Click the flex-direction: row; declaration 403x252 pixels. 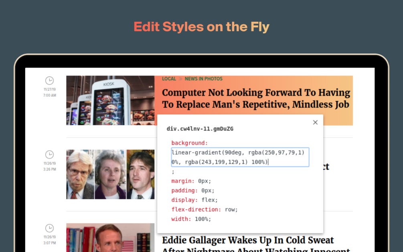coord(205,209)
